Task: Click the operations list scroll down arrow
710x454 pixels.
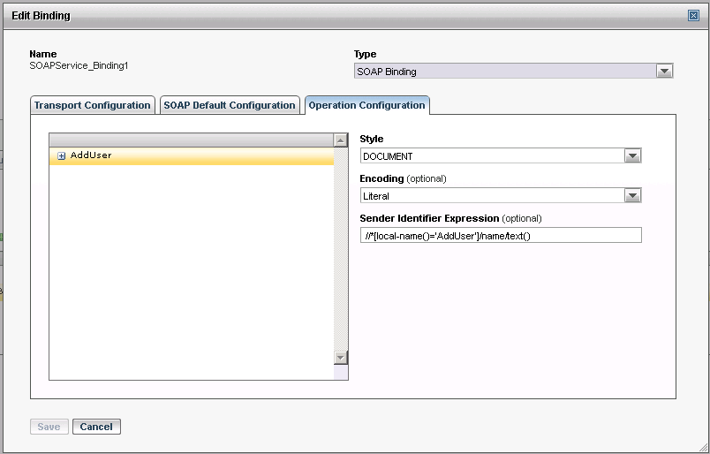Action: tap(341, 357)
